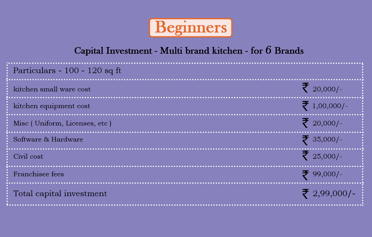The image size is (372, 237).
Task: Click the Civil cost label
Action: coord(28,156)
